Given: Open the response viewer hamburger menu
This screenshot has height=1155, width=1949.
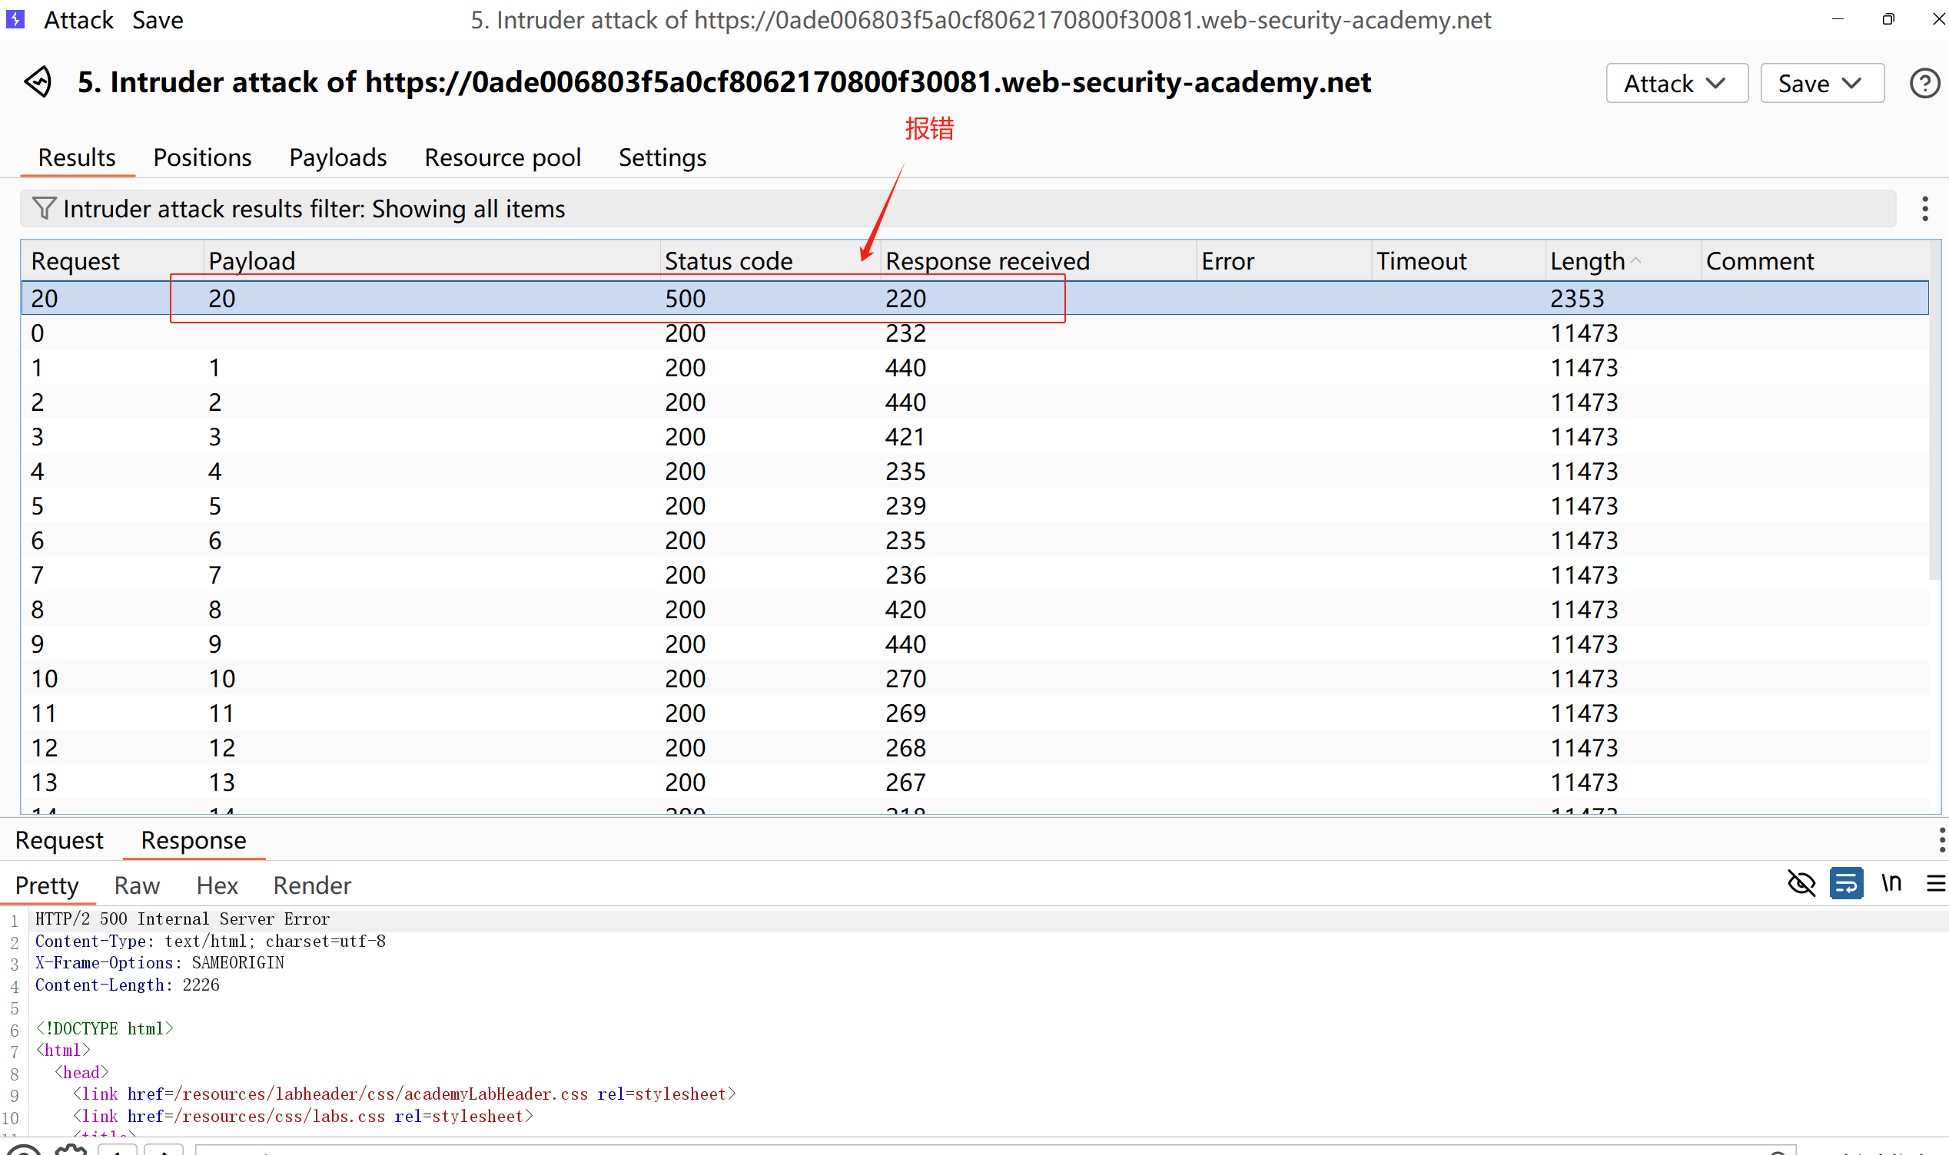Looking at the screenshot, I should [1935, 883].
